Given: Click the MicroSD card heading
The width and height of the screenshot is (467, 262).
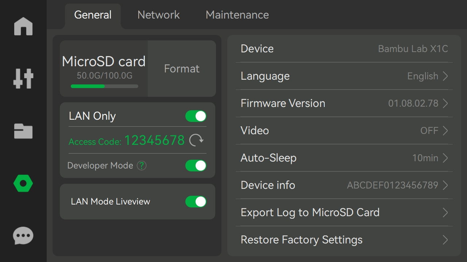Looking at the screenshot, I should coord(104,61).
